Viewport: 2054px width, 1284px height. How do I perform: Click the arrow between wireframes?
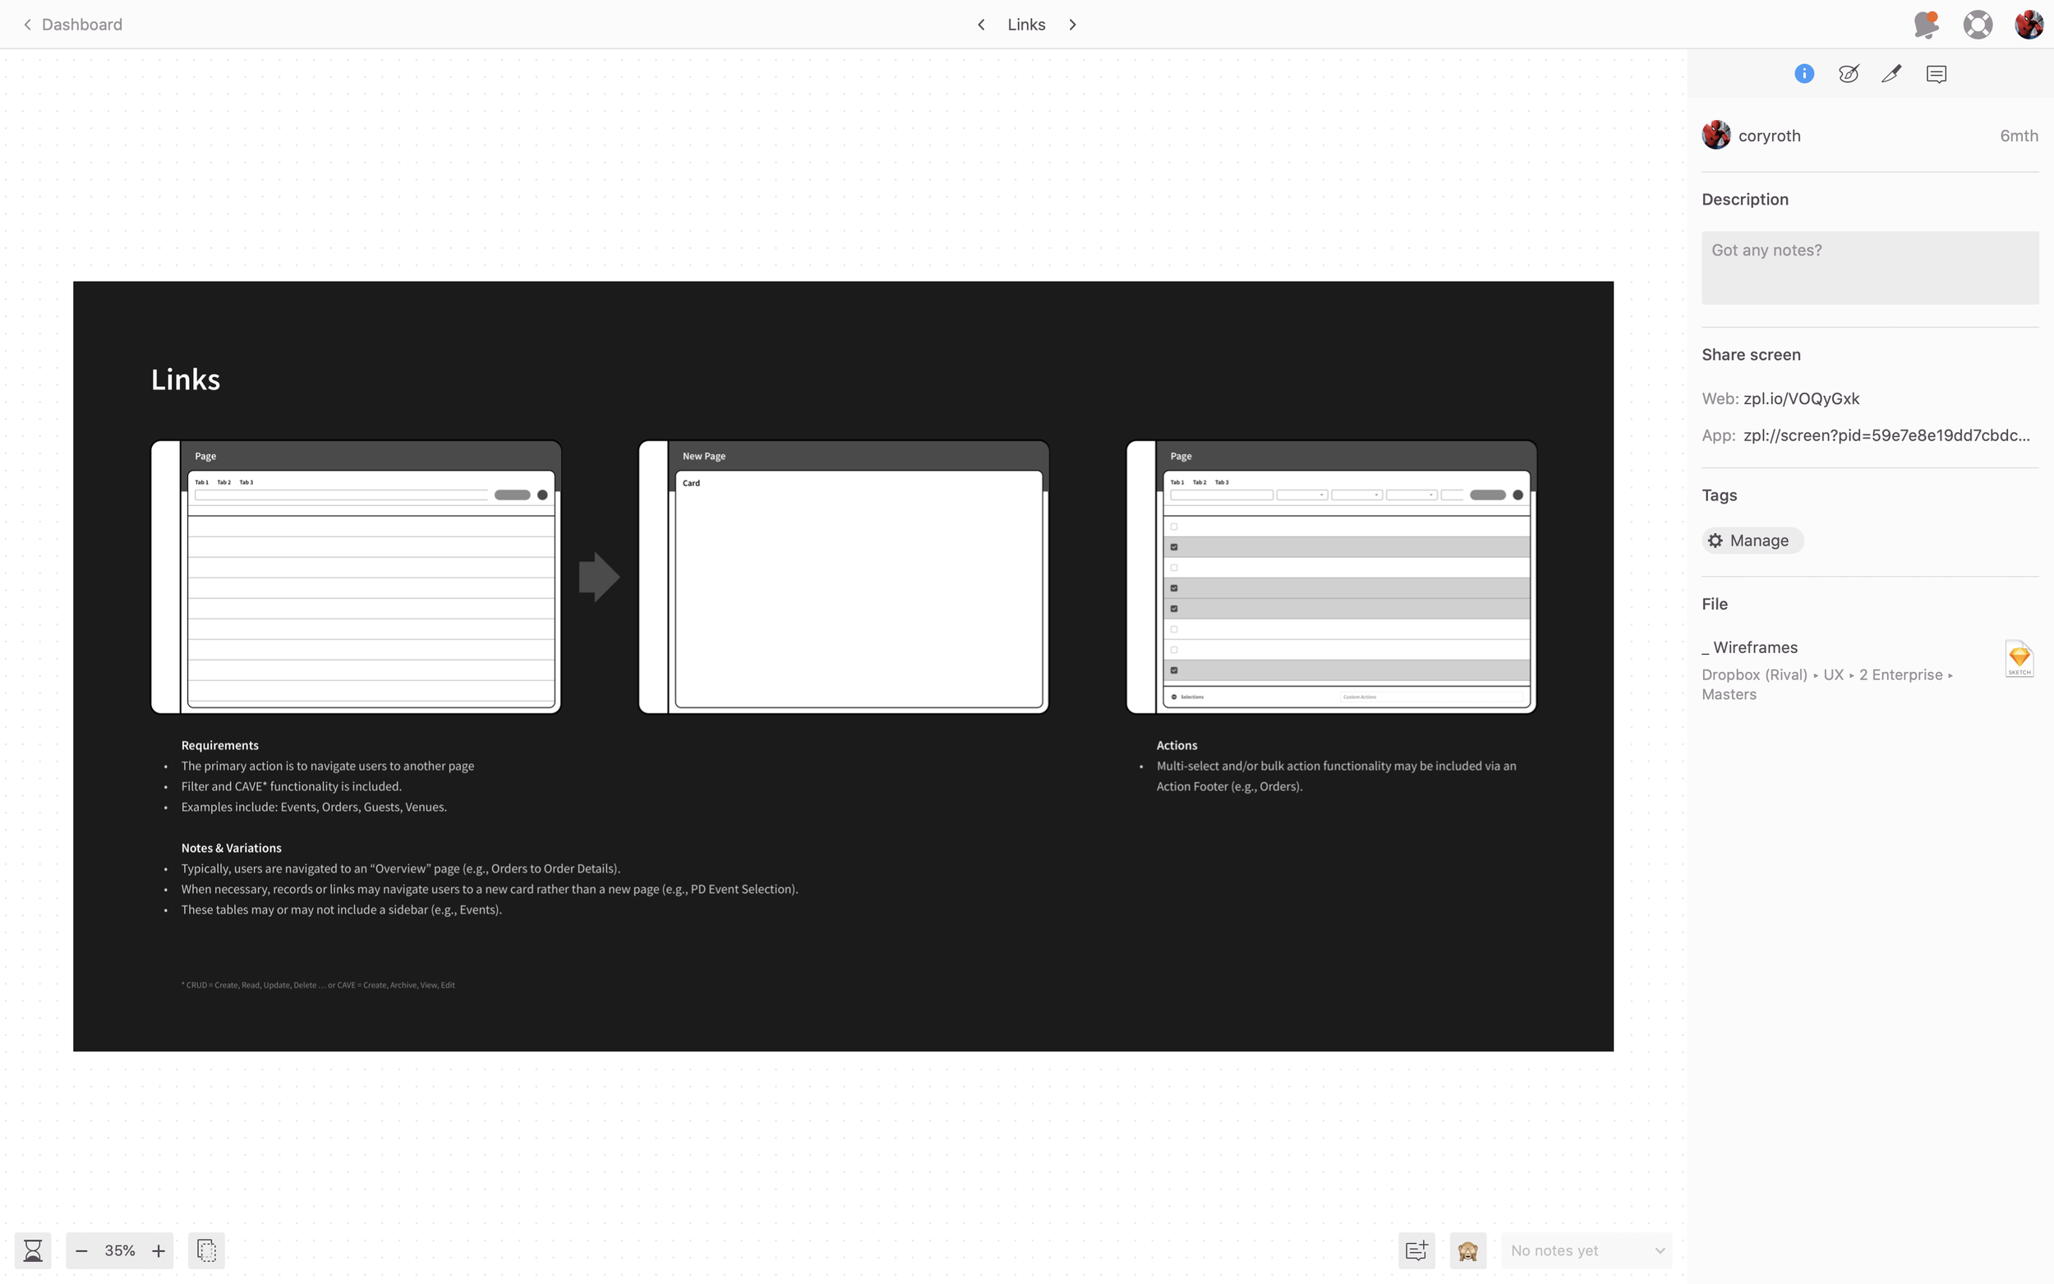point(600,577)
